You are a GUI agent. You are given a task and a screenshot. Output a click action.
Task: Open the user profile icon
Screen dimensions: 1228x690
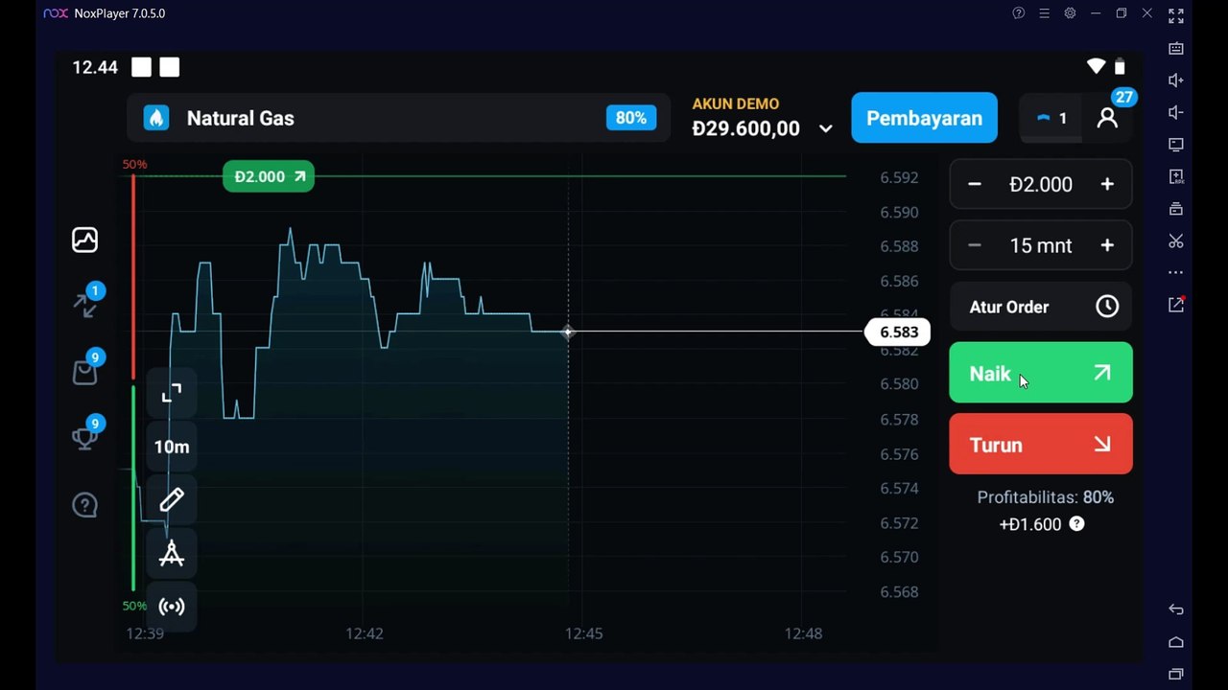[x=1108, y=118]
